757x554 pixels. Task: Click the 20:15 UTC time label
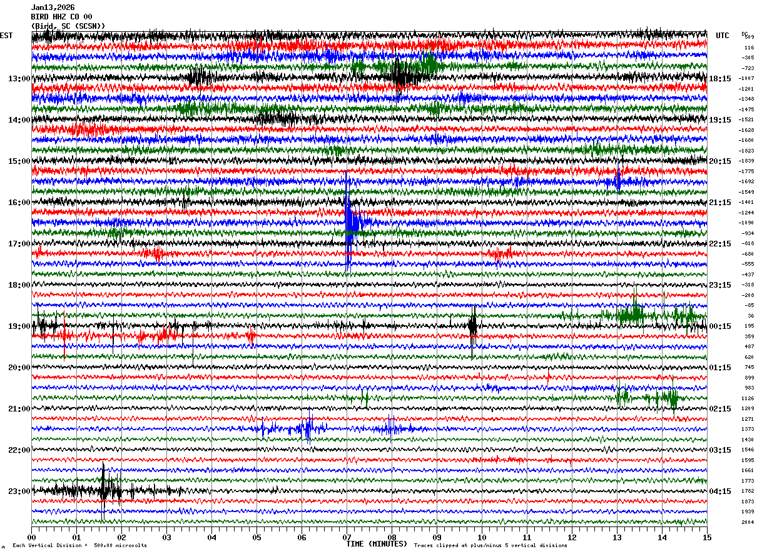[x=720, y=161]
